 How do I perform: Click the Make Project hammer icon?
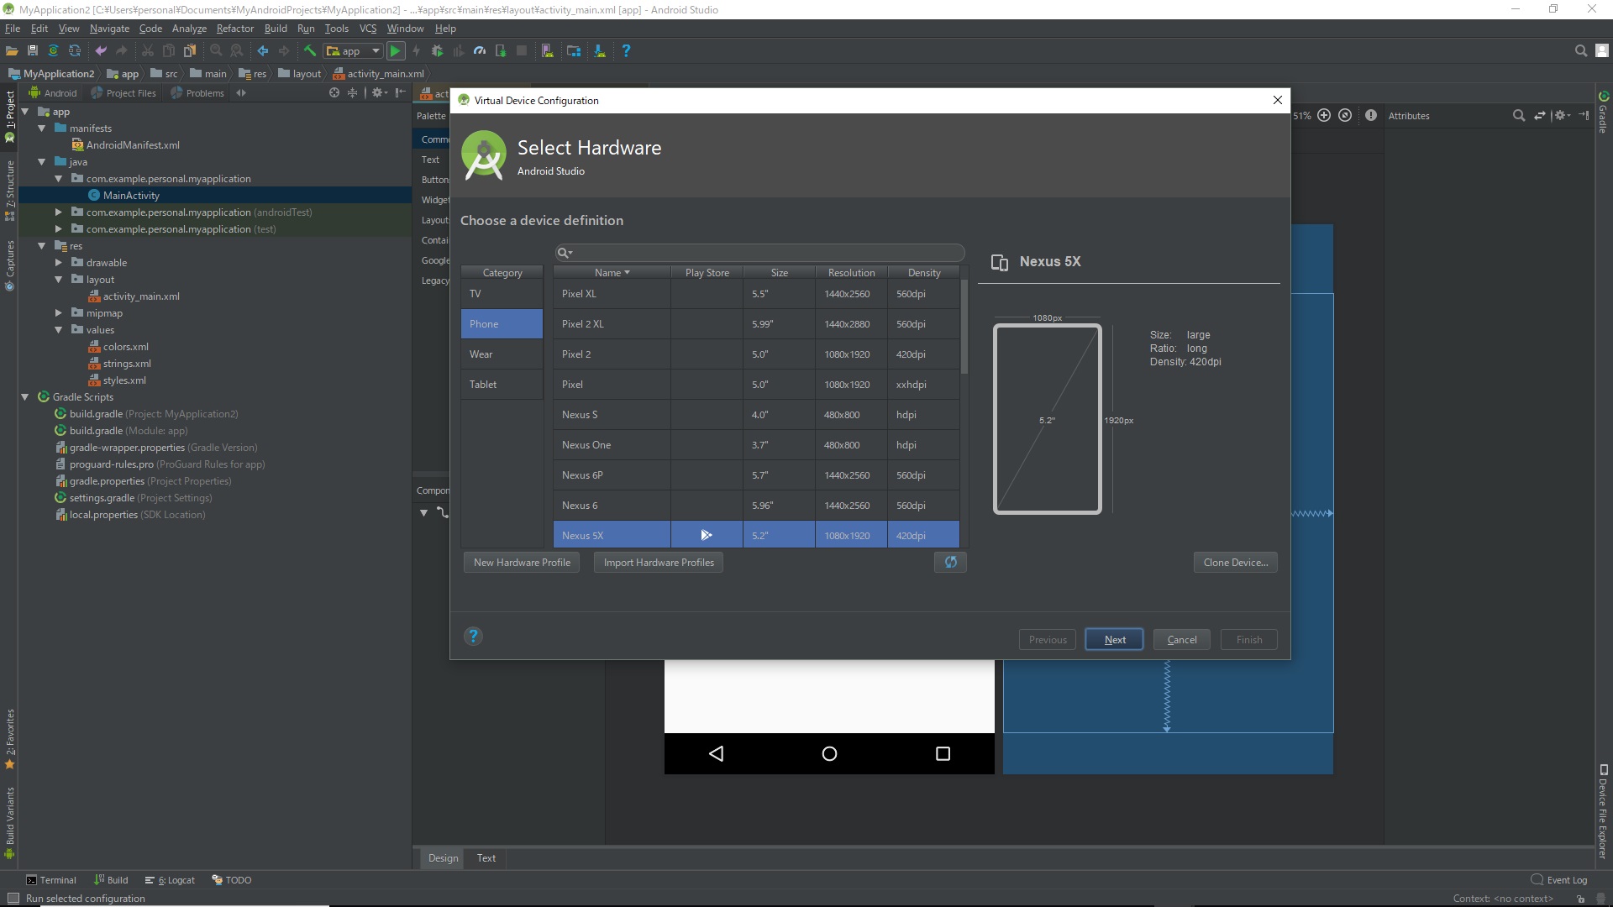click(x=310, y=51)
